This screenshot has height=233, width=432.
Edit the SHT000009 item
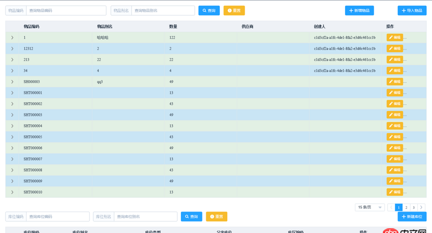395,181
